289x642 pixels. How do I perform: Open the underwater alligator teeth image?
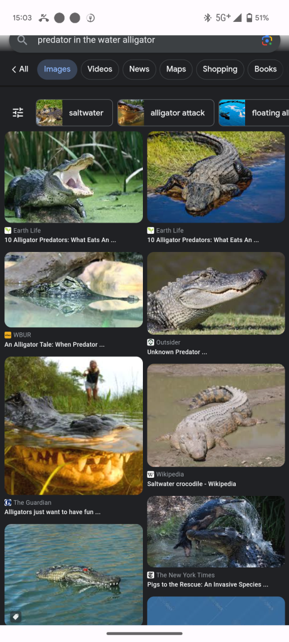pos(74,426)
